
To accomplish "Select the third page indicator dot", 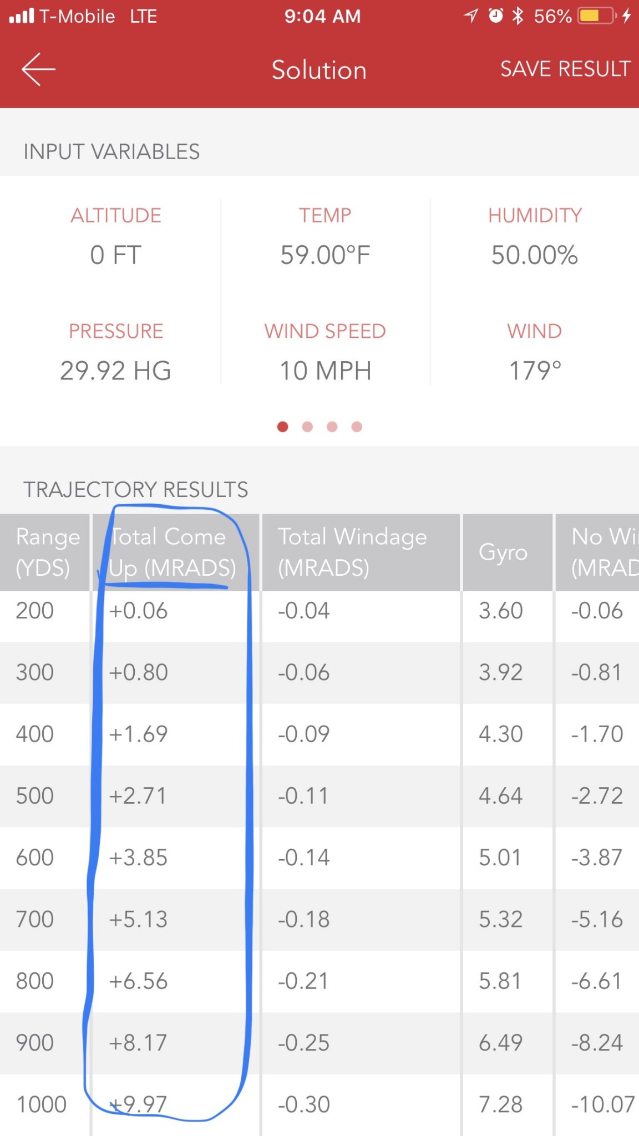I will [332, 427].
